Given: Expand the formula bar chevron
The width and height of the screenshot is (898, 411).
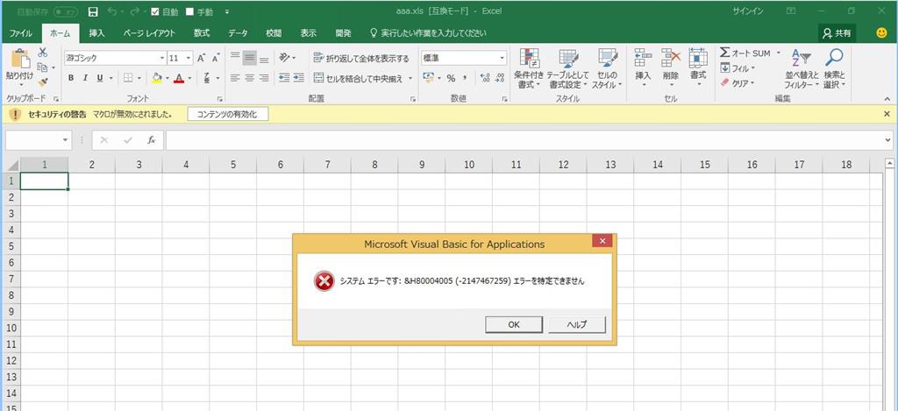Looking at the screenshot, I should pos(888,139).
